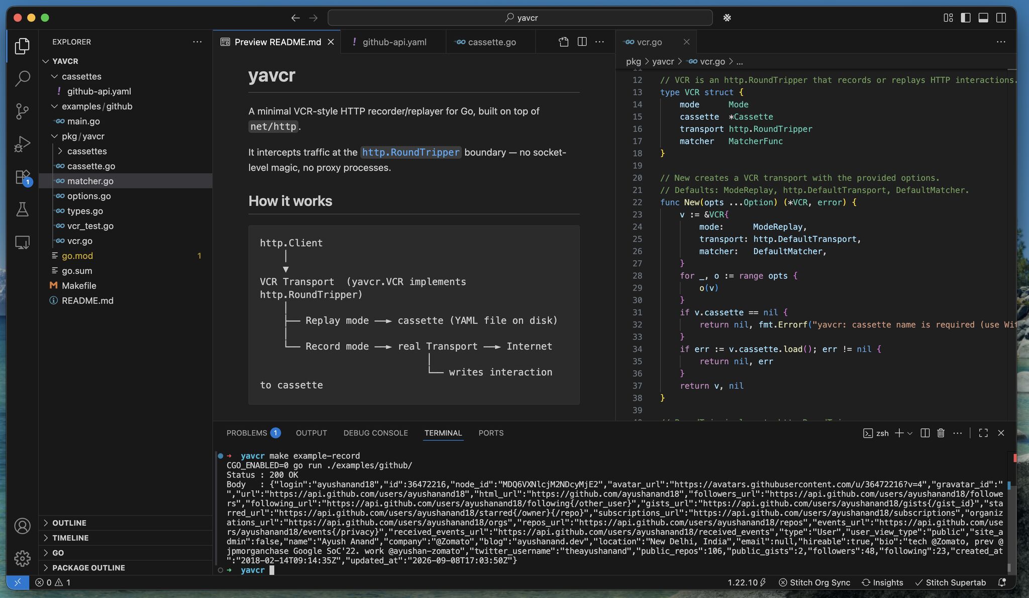Image resolution: width=1029 pixels, height=598 pixels.
Task: Switch to the github-api.yaml tab
Action: point(393,42)
